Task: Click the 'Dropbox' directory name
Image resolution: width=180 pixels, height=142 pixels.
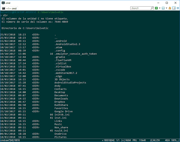Action: coord(60,102)
